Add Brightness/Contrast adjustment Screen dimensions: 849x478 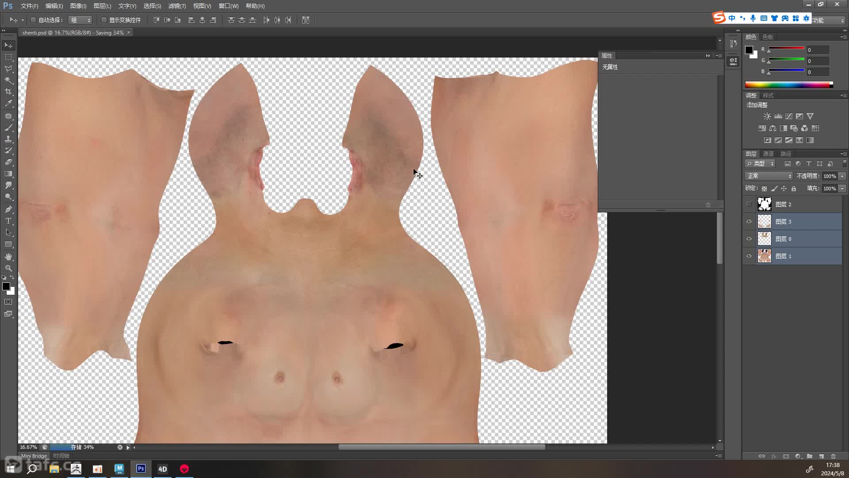[x=767, y=116]
